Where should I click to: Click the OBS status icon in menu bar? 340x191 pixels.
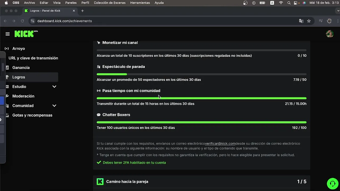(245, 3)
